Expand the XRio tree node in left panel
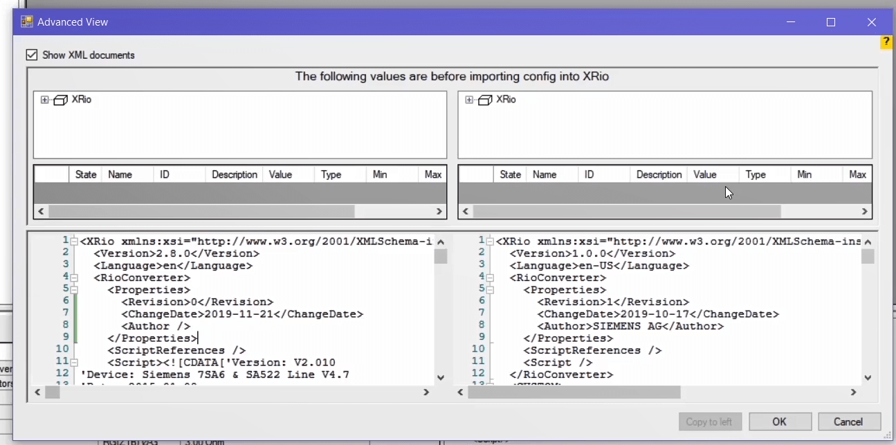This screenshot has width=896, height=445. [x=45, y=100]
